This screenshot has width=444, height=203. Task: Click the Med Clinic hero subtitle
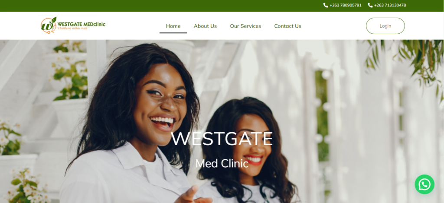point(222,163)
